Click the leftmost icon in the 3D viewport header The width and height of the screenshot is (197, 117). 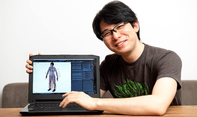(34, 62)
